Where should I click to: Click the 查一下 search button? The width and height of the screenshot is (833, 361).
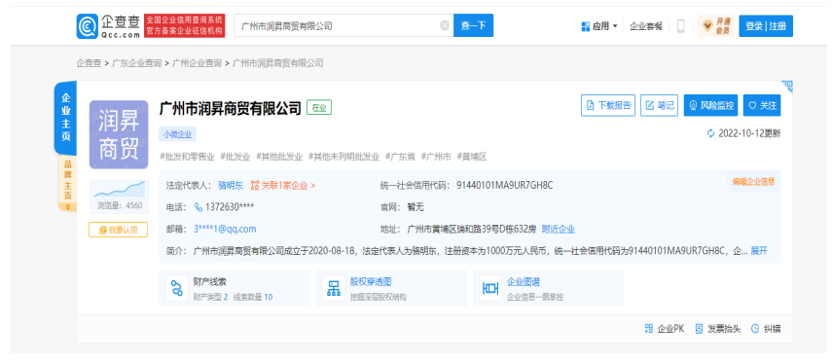point(473,25)
